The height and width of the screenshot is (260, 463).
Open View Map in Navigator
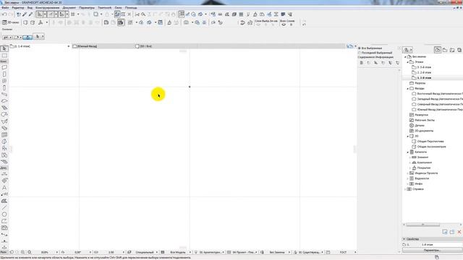tap(445, 50)
